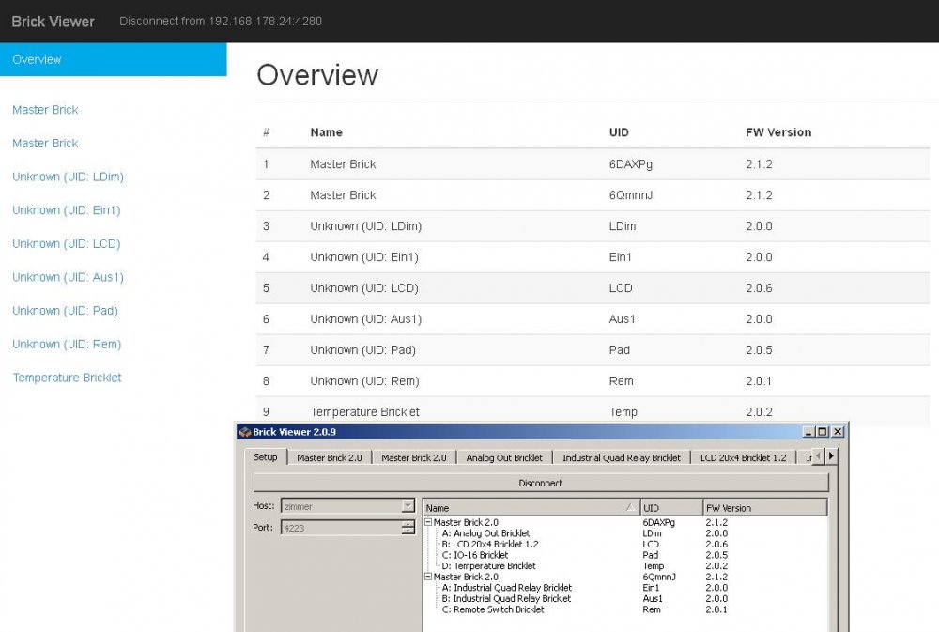Open Temperature Bricklet in the sidebar
Viewport: 939px width, 632px height.
pyautogui.click(x=67, y=378)
